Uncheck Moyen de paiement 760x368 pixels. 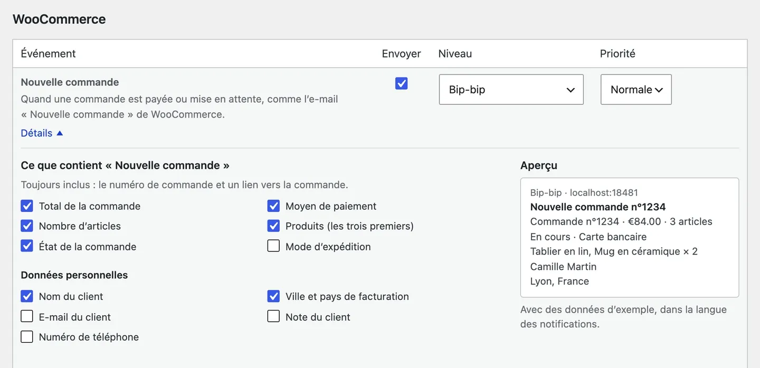tap(273, 206)
